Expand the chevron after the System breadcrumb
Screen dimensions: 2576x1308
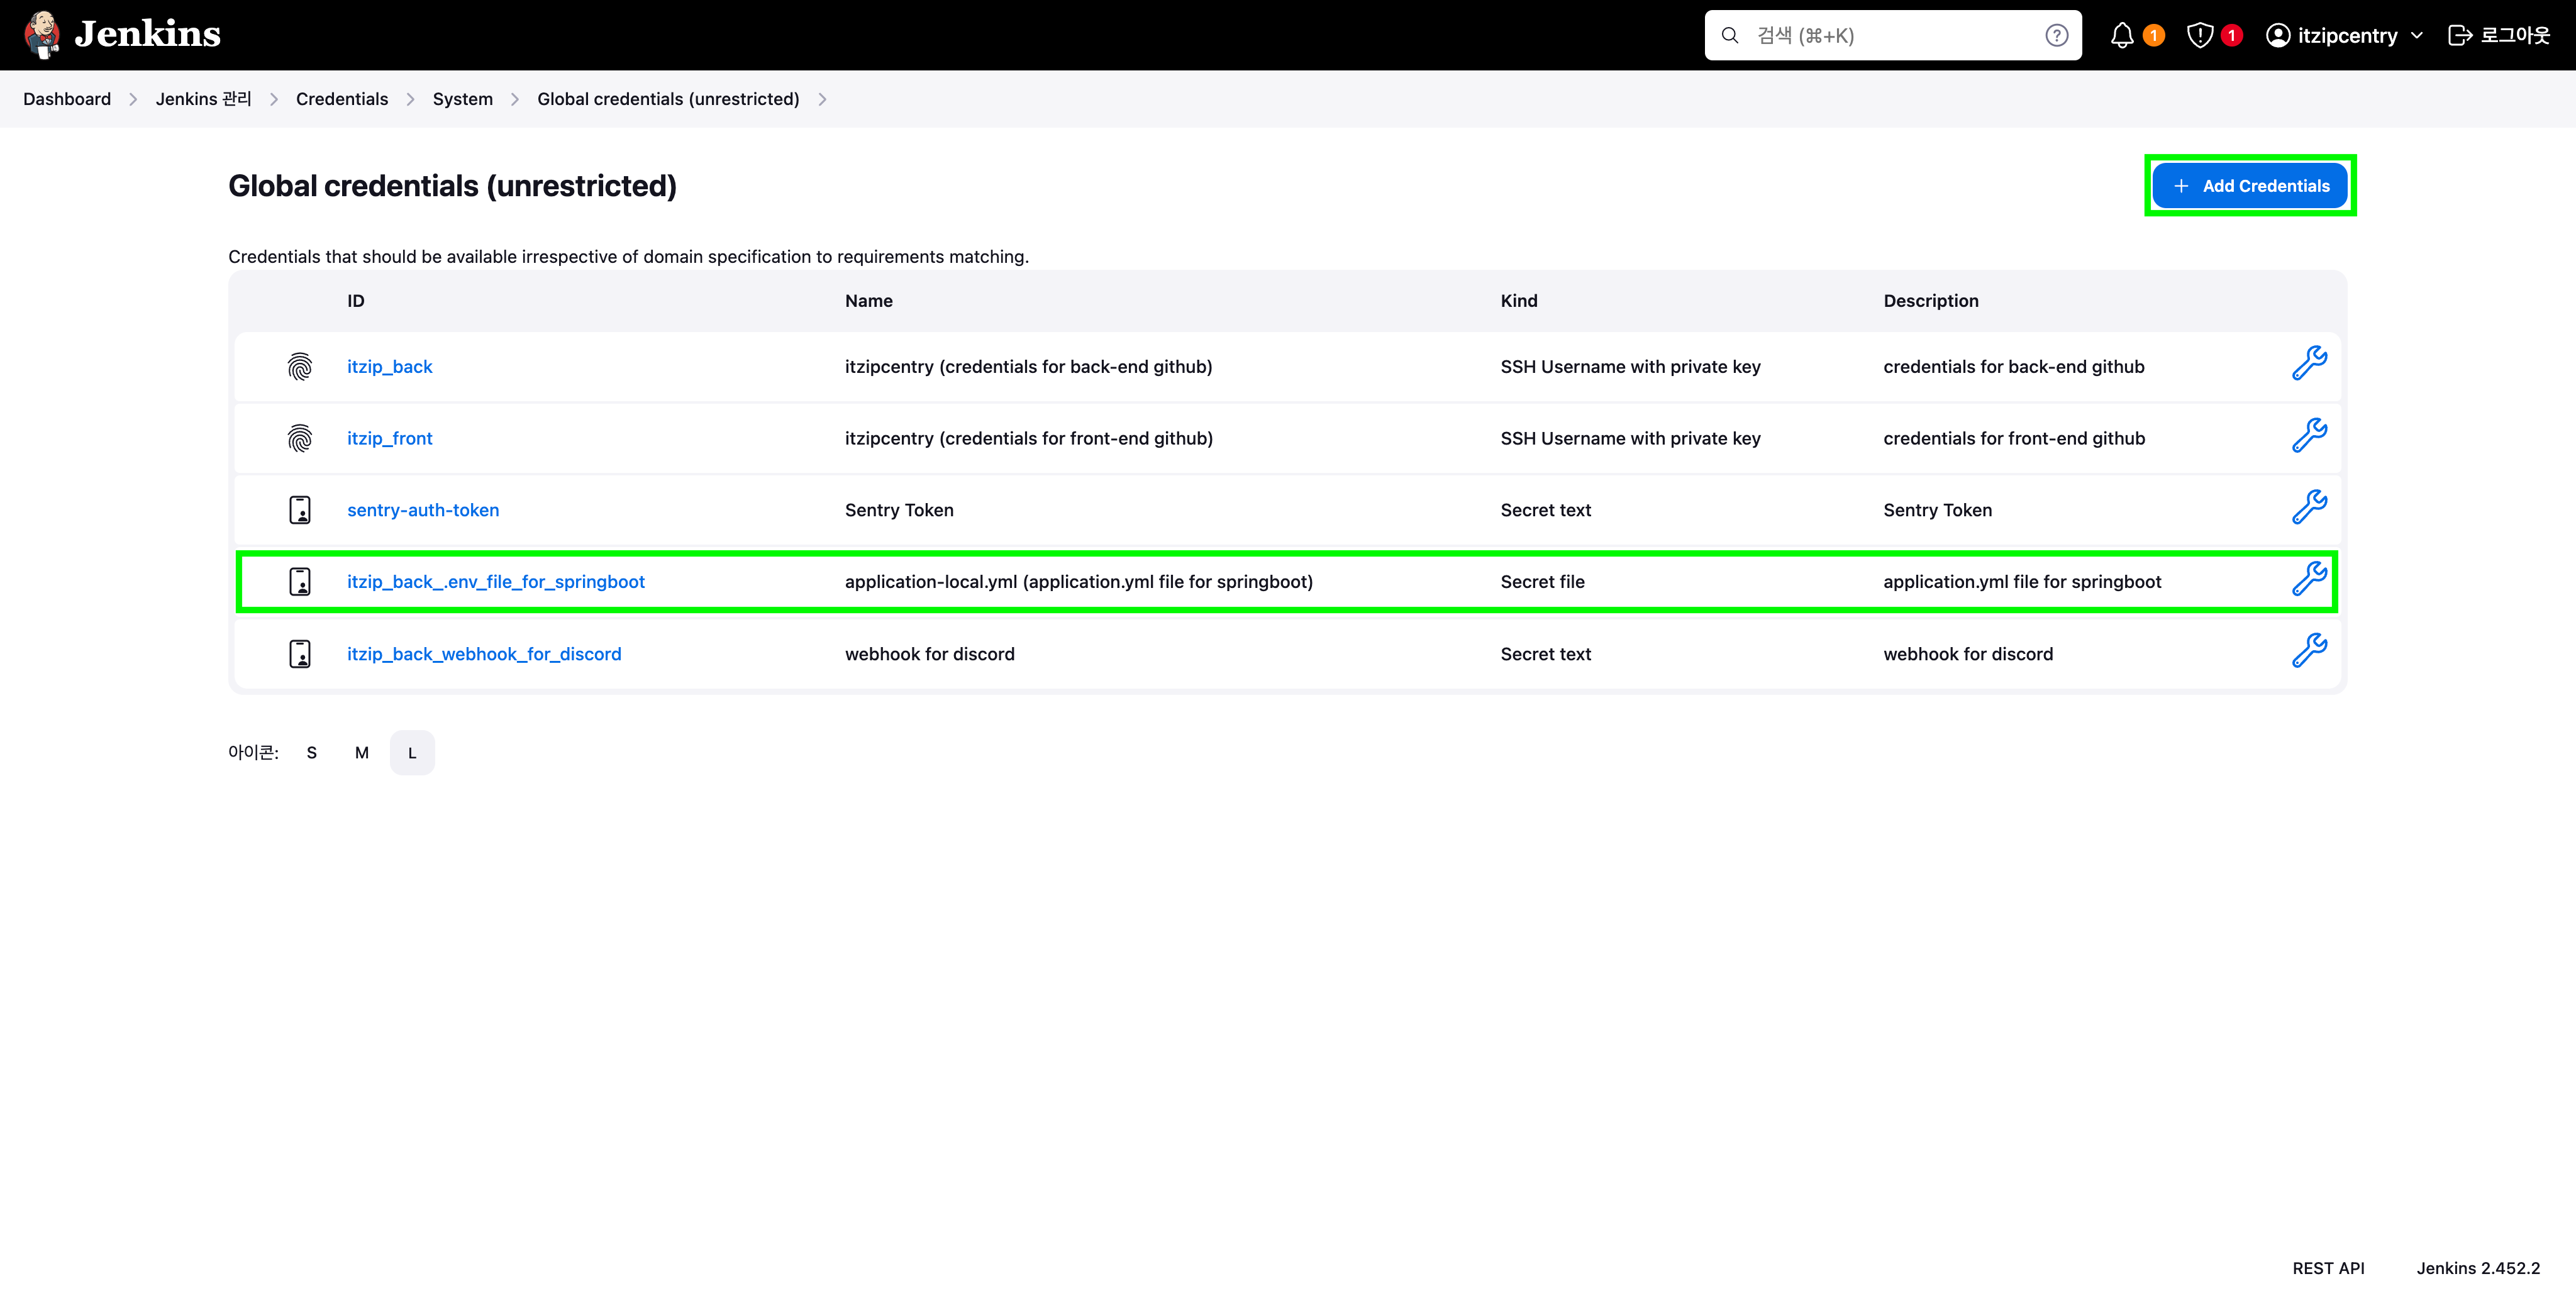pyautogui.click(x=516, y=99)
